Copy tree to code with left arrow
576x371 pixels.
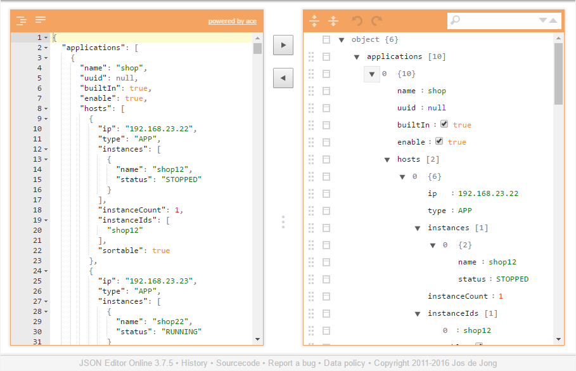pos(283,78)
